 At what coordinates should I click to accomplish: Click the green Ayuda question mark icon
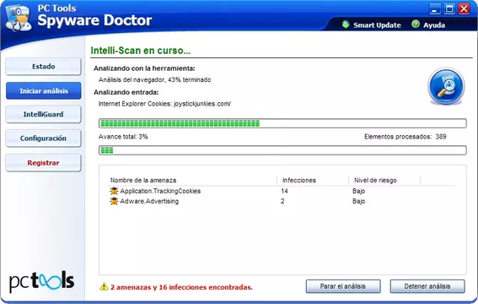coord(416,24)
